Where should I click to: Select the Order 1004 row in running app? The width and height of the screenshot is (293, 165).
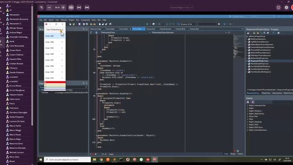coord(55,42)
